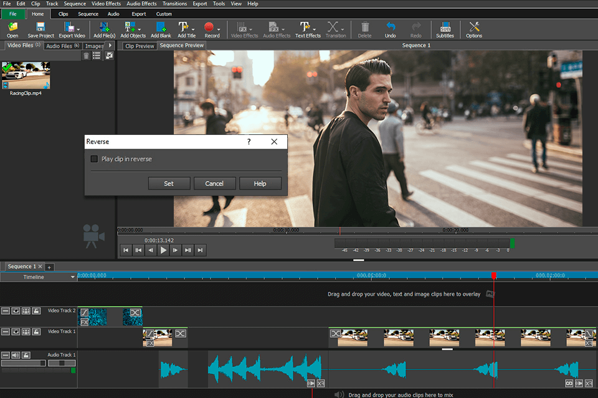Screen dimensions: 598x398
Task: Toggle visibility eye on Video Track 2
Action: (16, 311)
